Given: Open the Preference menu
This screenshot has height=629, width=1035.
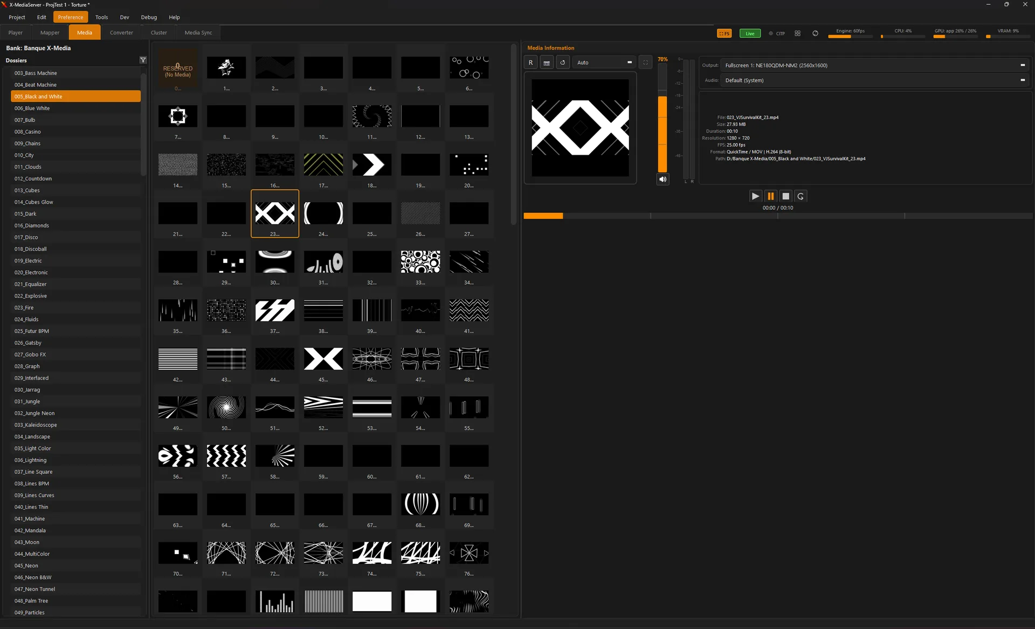Looking at the screenshot, I should tap(71, 17).
